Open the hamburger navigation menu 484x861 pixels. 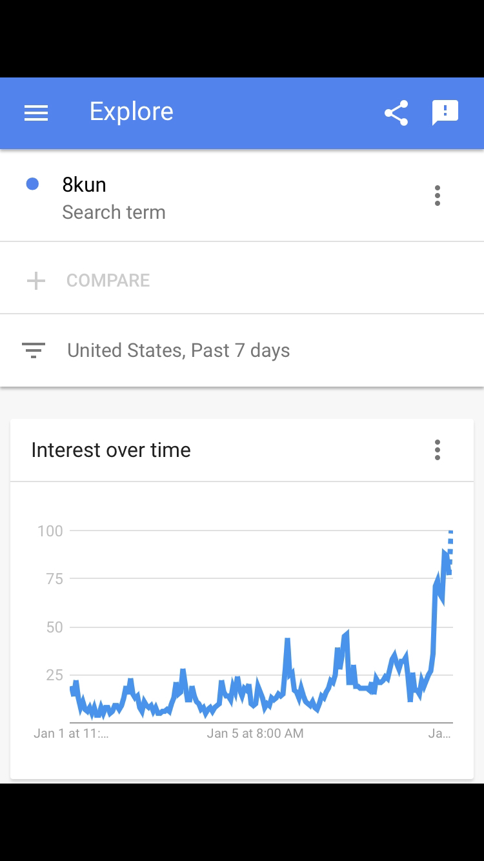pos(36,113)
